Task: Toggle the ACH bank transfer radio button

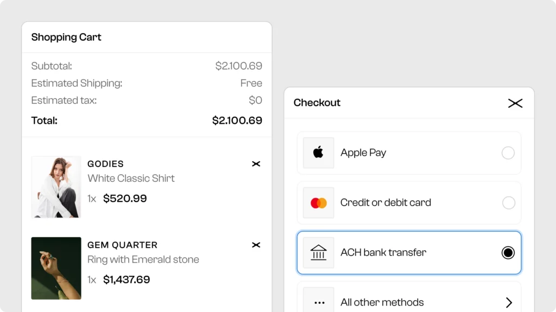Action: [508, 253]
